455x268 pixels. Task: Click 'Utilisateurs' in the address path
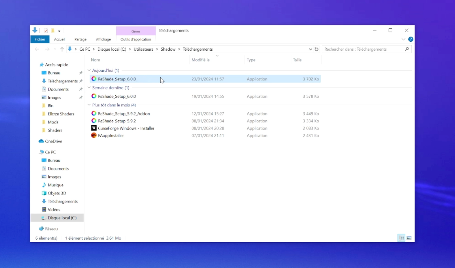click(143, 49)
